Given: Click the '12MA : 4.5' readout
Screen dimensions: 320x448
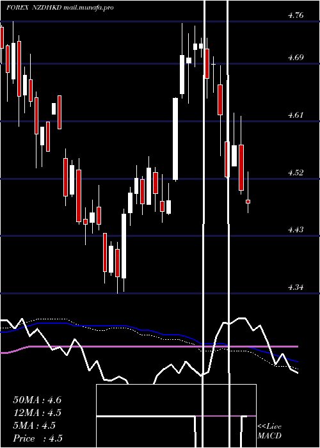Looking at the screenshot, I should click(x=37, y=413).
